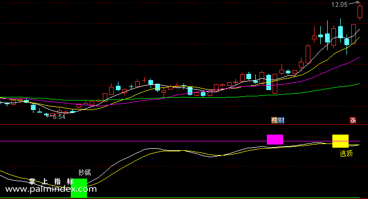
Task: Click the magenta signal block on indicator
Action: pos(275,139)
